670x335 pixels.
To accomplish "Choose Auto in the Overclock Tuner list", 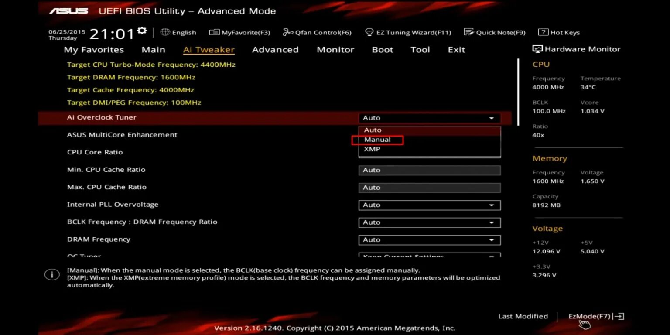I will pos(429,130).
